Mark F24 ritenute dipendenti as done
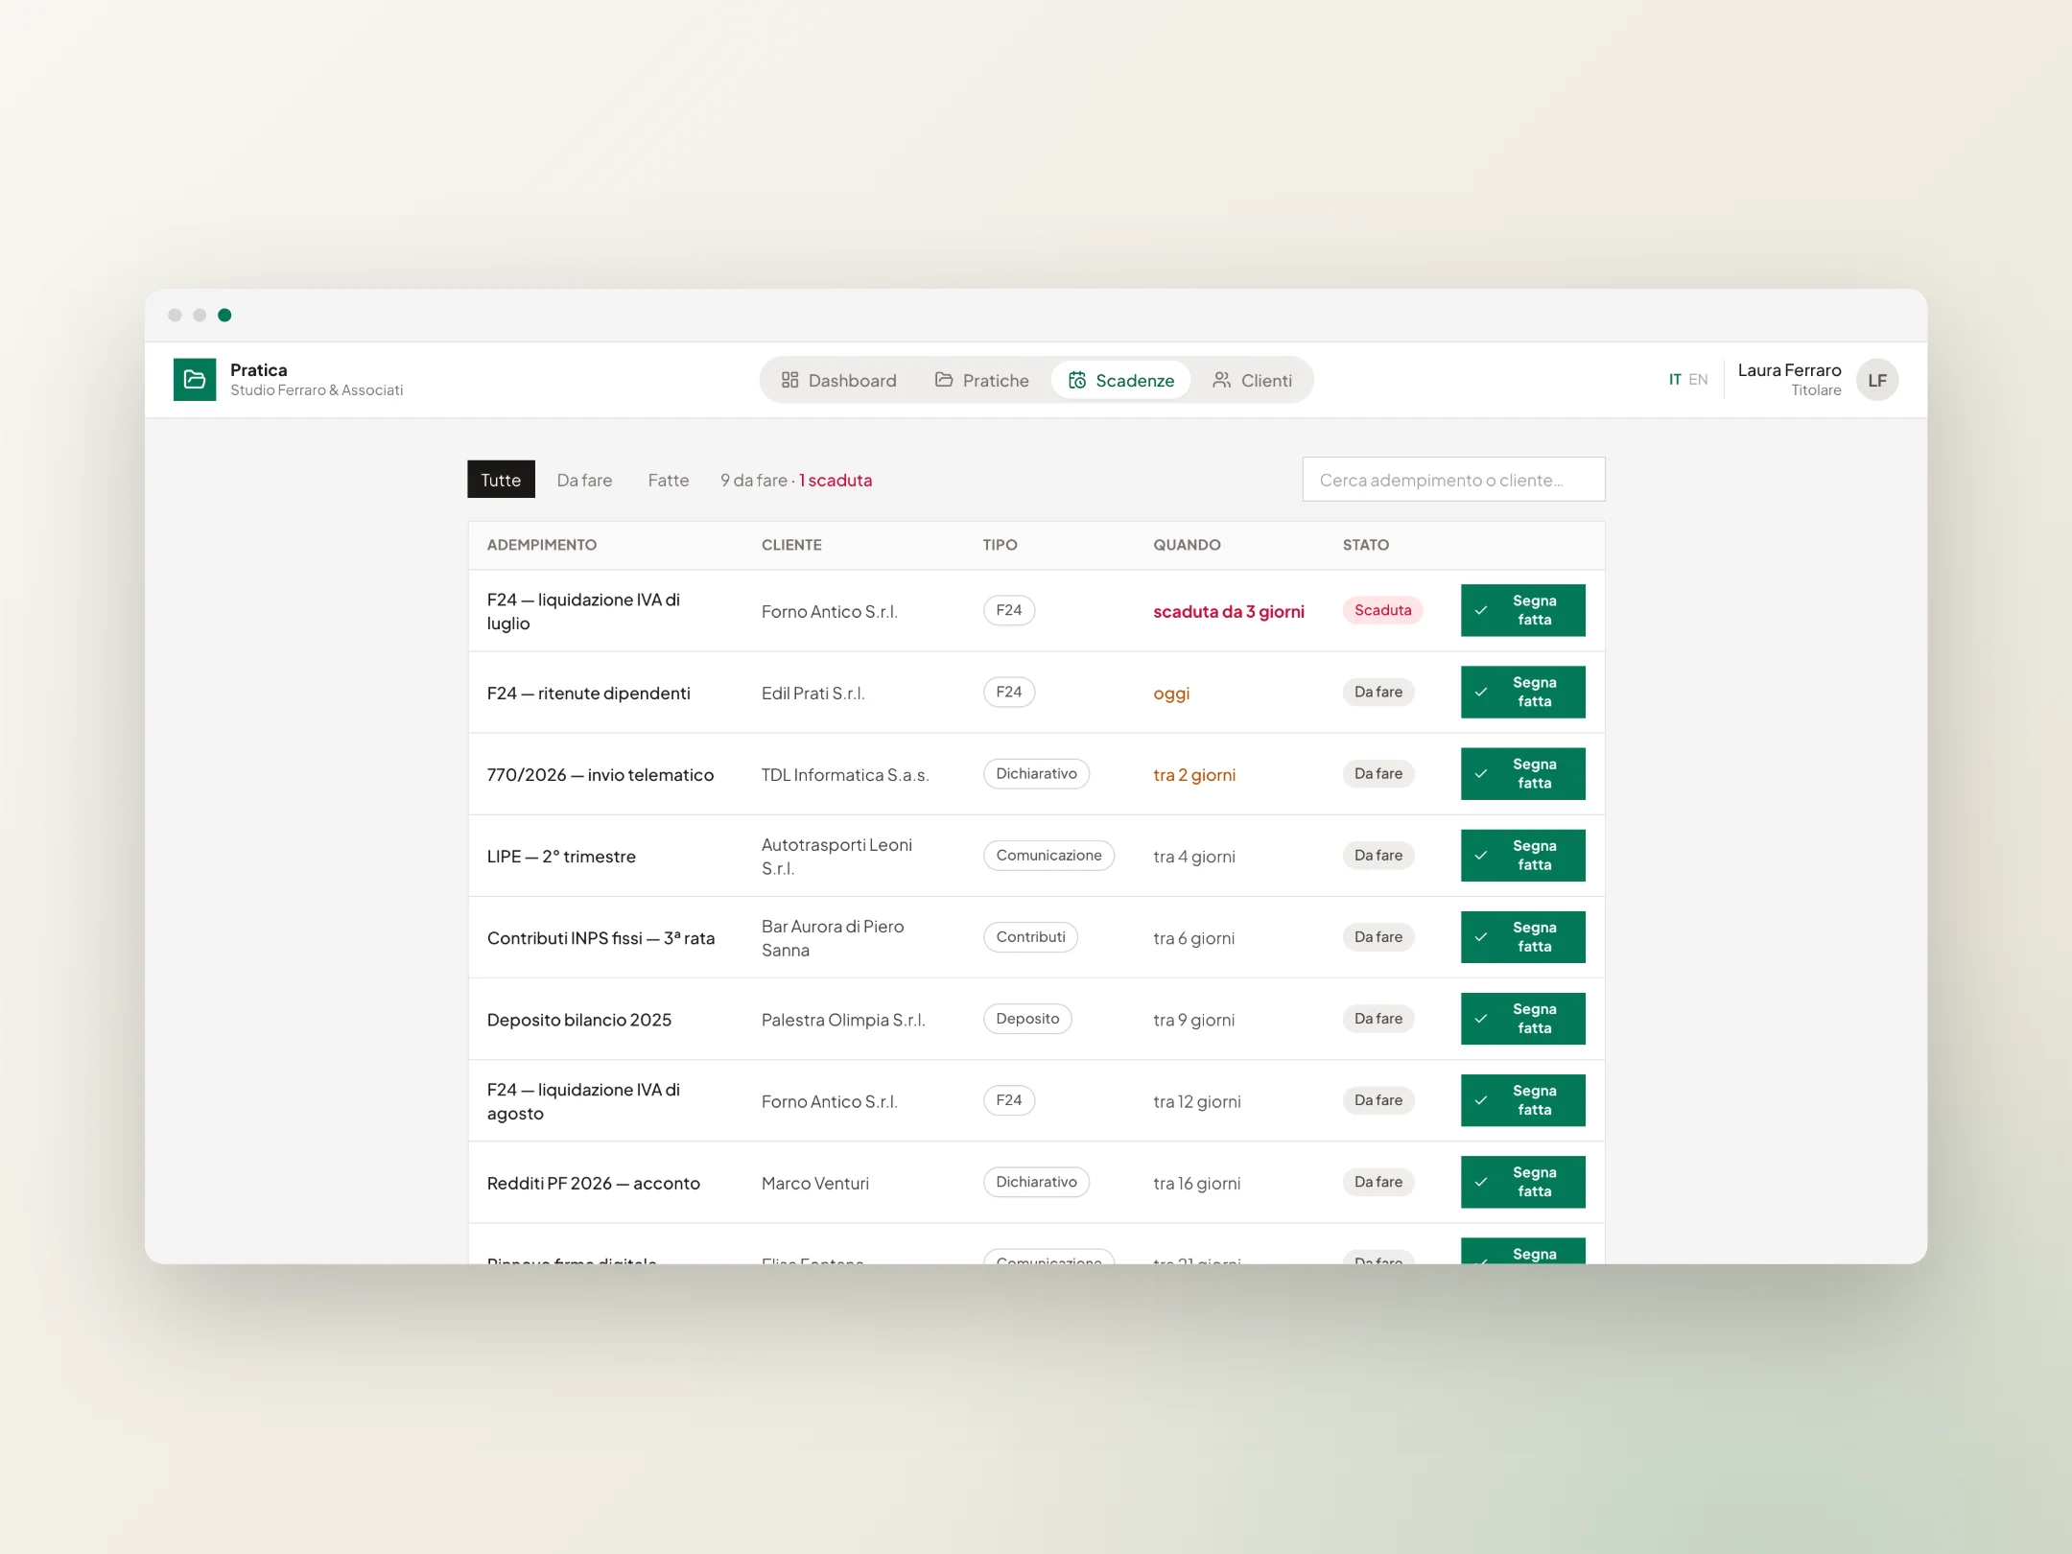 [x=1522, y=692]
